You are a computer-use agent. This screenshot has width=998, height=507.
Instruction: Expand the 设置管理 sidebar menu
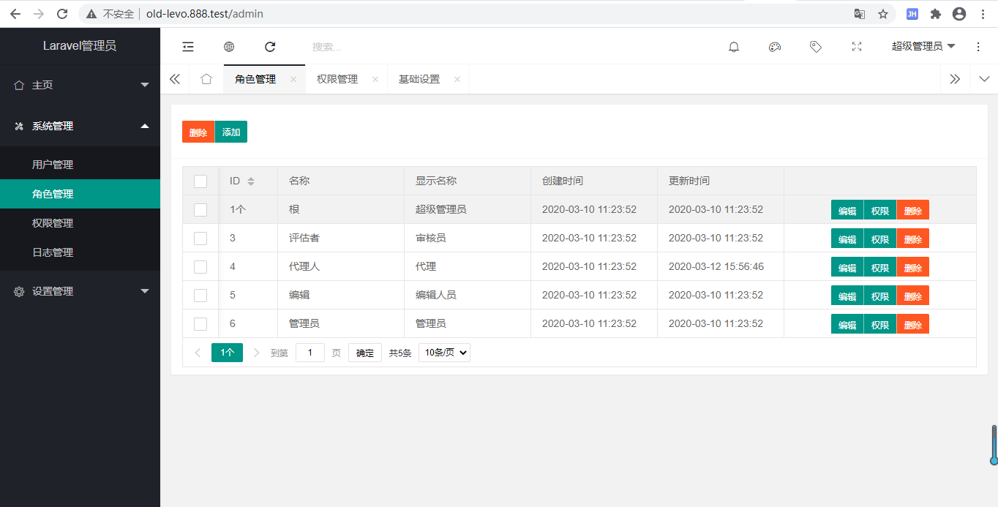click(80, 291)
